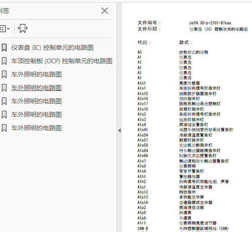Click the text 前雾灯指示灯
252x232 pixels.
pyautogui.click(x=192, y=140)
